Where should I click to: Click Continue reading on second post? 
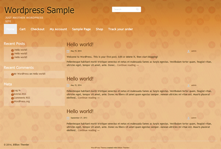coord(89,98)
